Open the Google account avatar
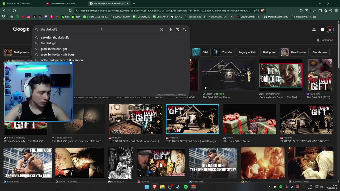This screenshot has height=191, width=340. click(x=330, y=29)
